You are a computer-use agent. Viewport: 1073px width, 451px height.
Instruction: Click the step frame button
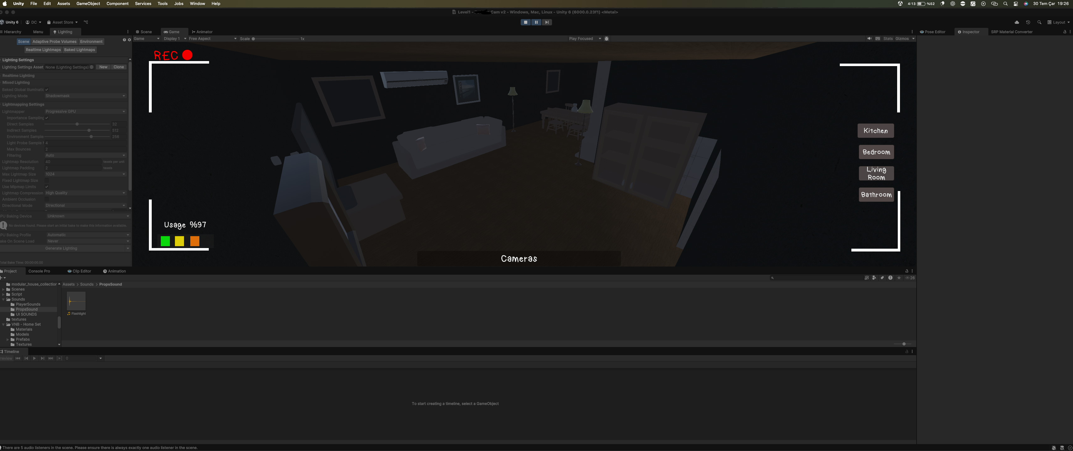(546, 23)
